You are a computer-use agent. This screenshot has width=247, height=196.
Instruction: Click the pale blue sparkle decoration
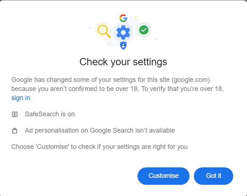[90, 28]
